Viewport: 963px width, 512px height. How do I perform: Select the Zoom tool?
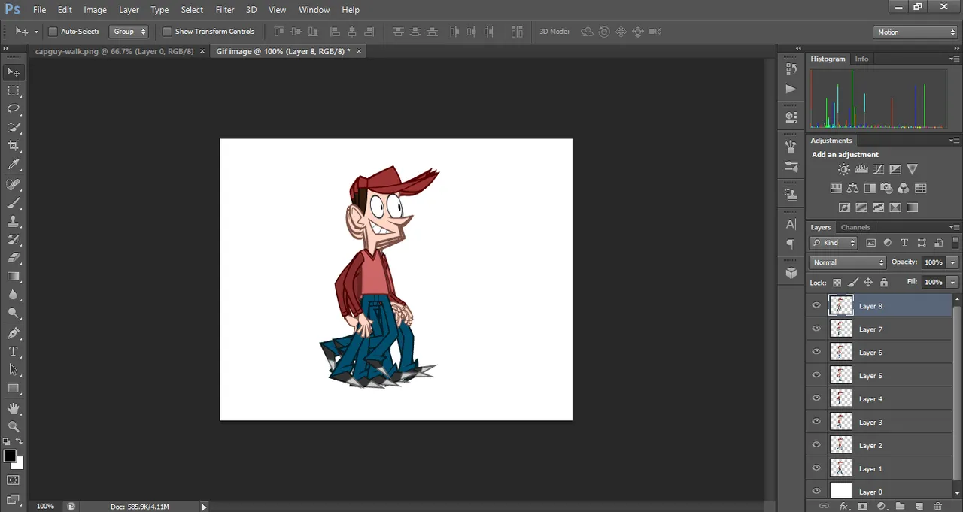click(14, 426)
